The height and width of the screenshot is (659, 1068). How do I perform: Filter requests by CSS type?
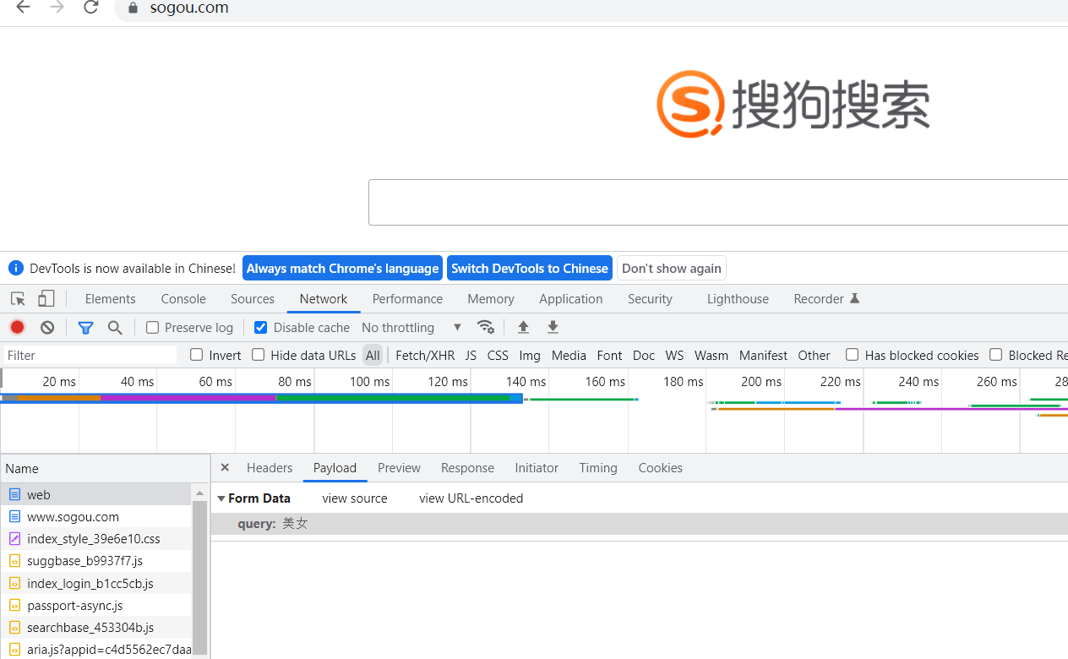498,356
